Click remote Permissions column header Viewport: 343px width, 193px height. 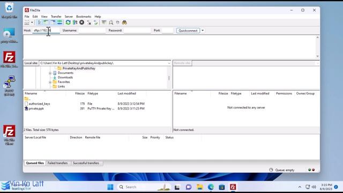[284, 93]
